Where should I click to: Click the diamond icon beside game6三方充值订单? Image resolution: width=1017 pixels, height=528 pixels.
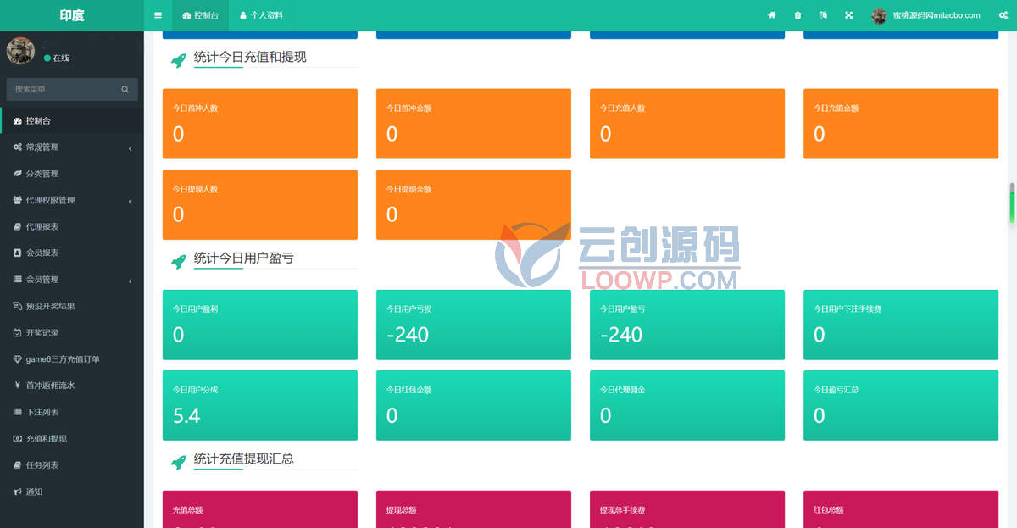point(18,359)
